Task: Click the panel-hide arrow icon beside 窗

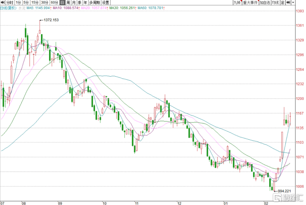Action: tap(288, 3)
